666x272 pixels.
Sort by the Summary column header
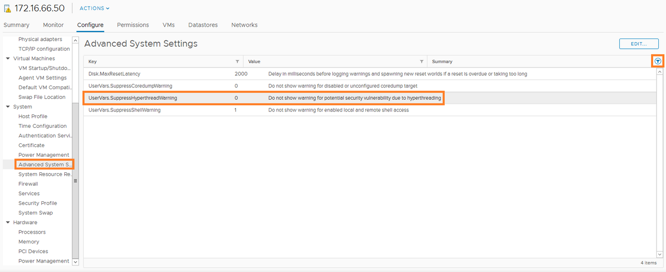(x=442, y=62)
